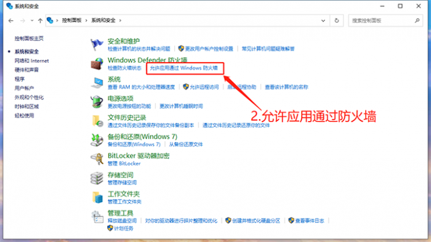Click the 备份和还原 icon

(97, 140)
